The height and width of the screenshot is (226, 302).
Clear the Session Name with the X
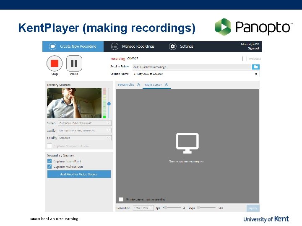tap(256, 74)
